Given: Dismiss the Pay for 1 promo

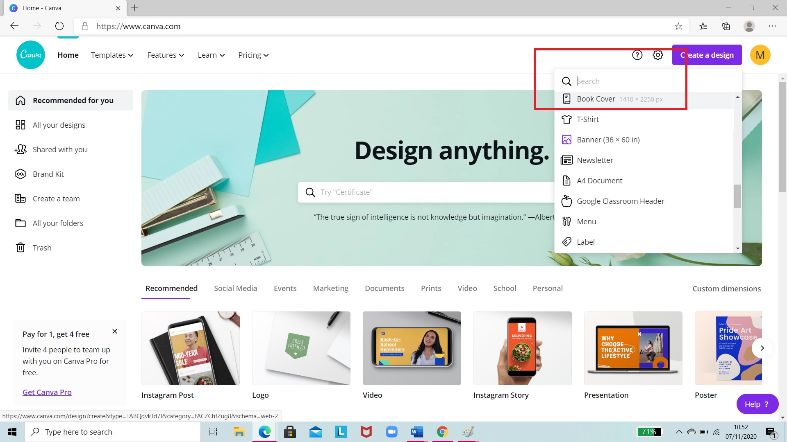Looking at the screenshot, I should click(115, 331).
